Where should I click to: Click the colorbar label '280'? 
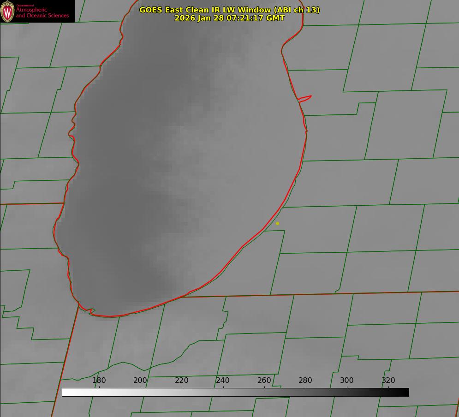[305, 381]
